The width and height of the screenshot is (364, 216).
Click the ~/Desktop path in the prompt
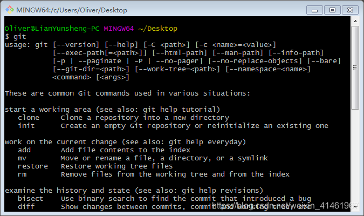point(158,29)
